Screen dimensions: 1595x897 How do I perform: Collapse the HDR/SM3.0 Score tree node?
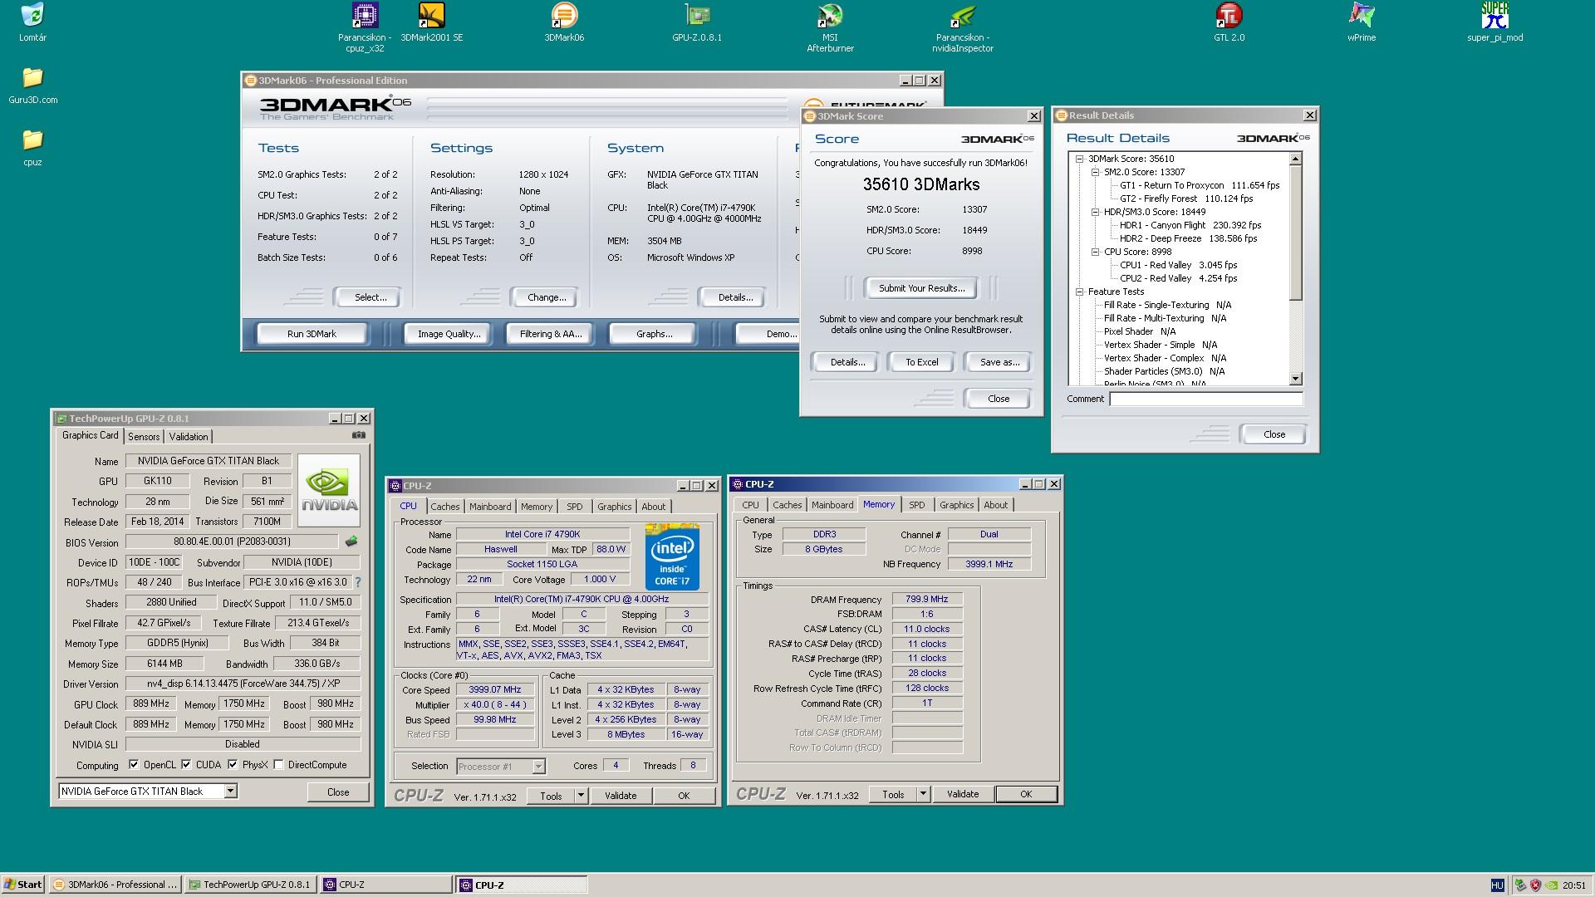point(1095,212)
